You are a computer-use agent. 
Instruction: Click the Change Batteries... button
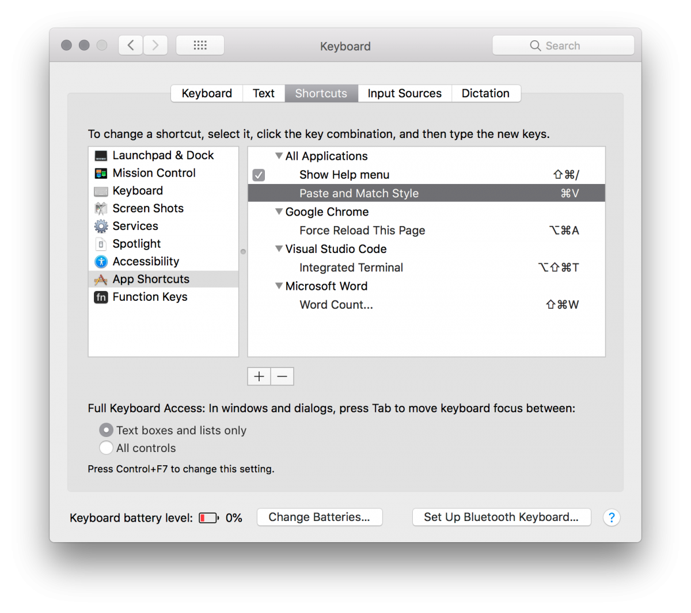pos(319,517)
